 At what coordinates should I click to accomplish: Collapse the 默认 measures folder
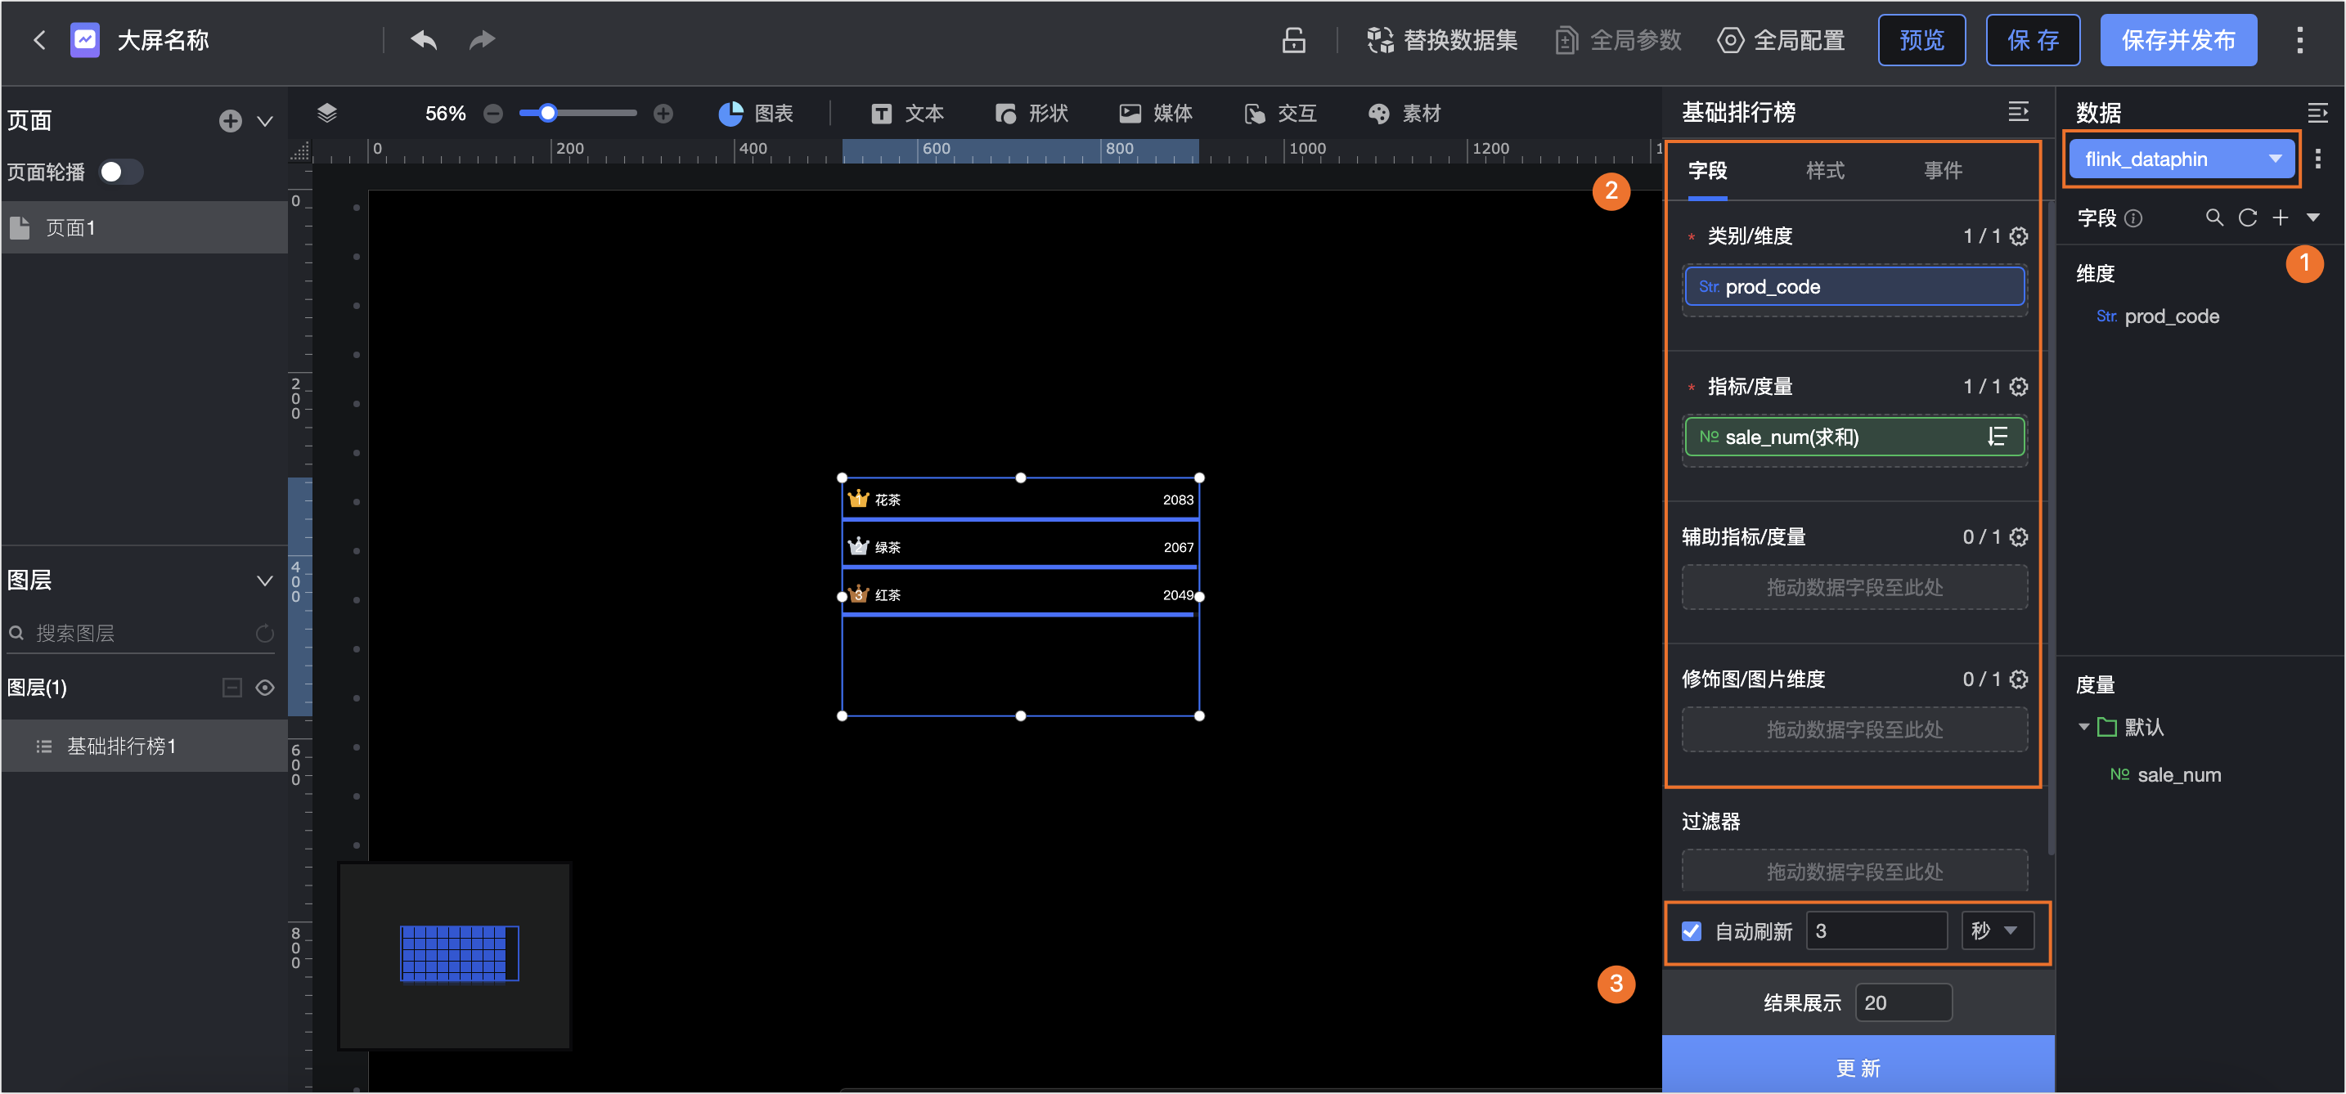click(2086, 726)
